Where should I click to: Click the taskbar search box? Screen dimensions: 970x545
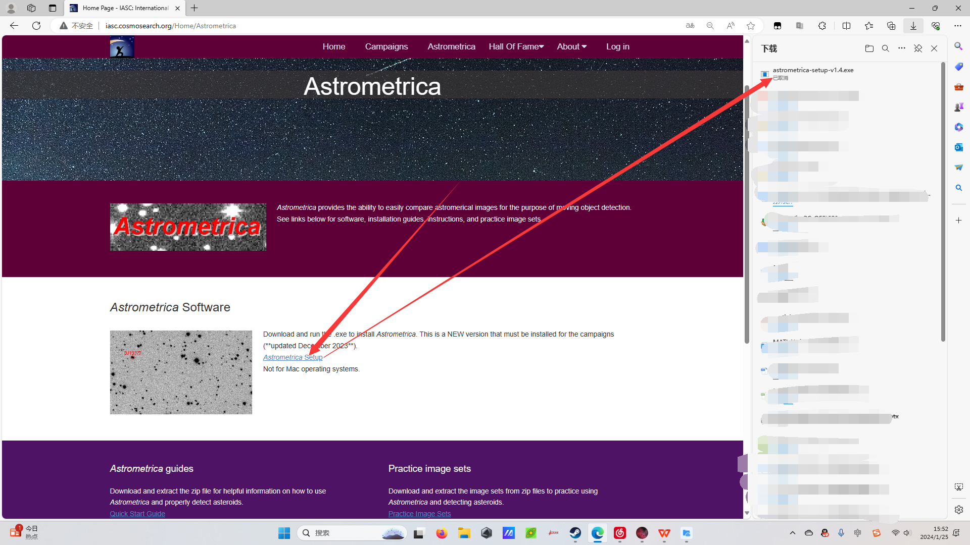click(x=352, y=533)
